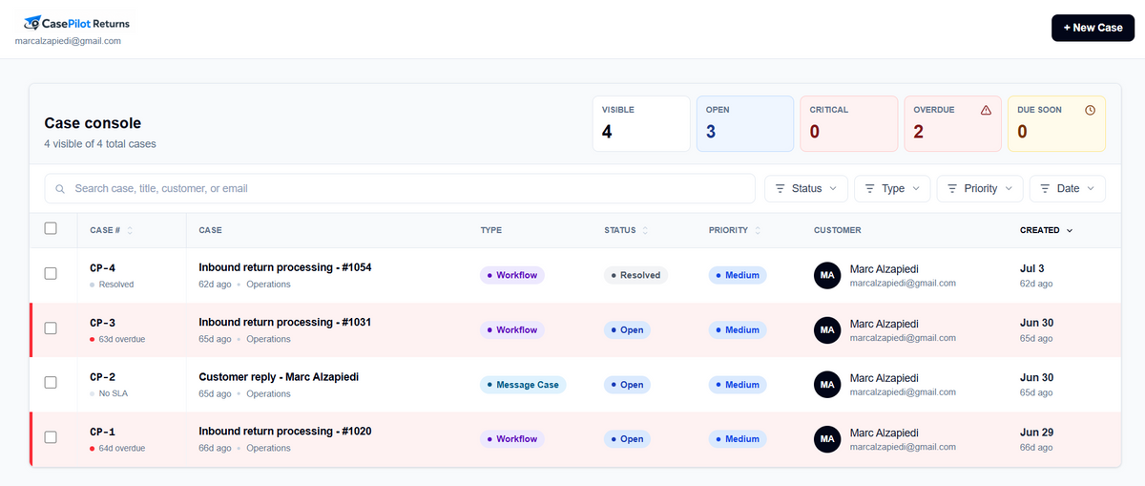This screenshot has width=1145, height=486.
Task: Click the search magnifier icon
Action: [61, 189]
